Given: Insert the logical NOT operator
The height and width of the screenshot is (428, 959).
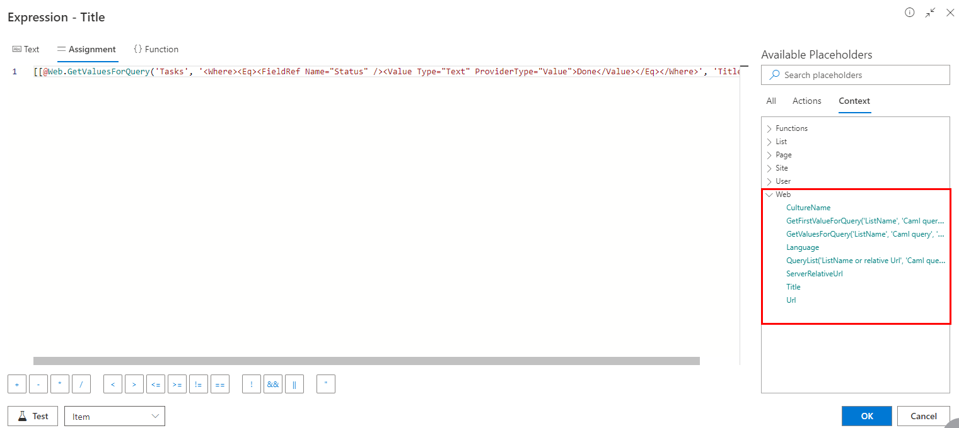Looking at the screenshot, I should [252, 384].
